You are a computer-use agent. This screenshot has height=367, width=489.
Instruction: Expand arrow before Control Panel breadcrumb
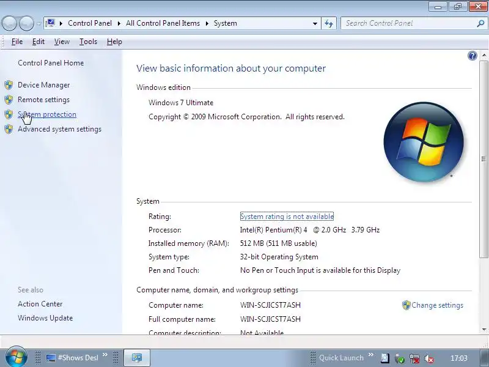tap(61, 23)
